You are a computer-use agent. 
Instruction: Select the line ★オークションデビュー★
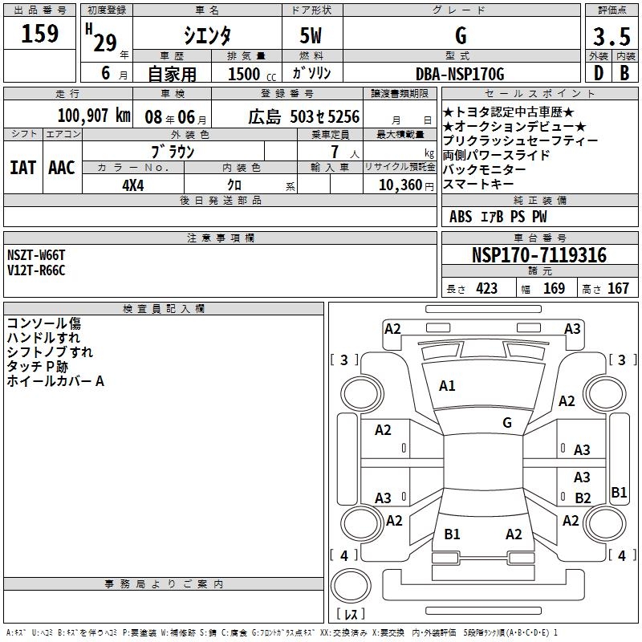pyautogui.click(x=514, y=126)
